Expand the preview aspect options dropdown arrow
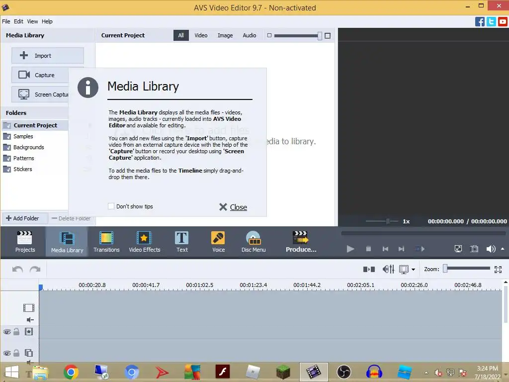The image size is (509, 382). tap(413, 269)
